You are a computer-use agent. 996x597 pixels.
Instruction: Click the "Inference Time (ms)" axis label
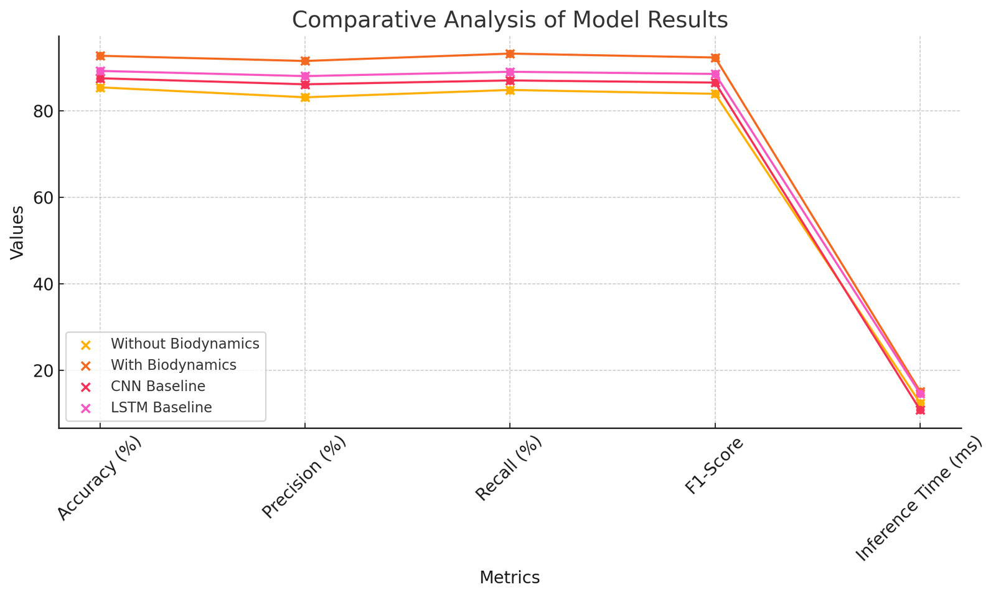[919, 499]
